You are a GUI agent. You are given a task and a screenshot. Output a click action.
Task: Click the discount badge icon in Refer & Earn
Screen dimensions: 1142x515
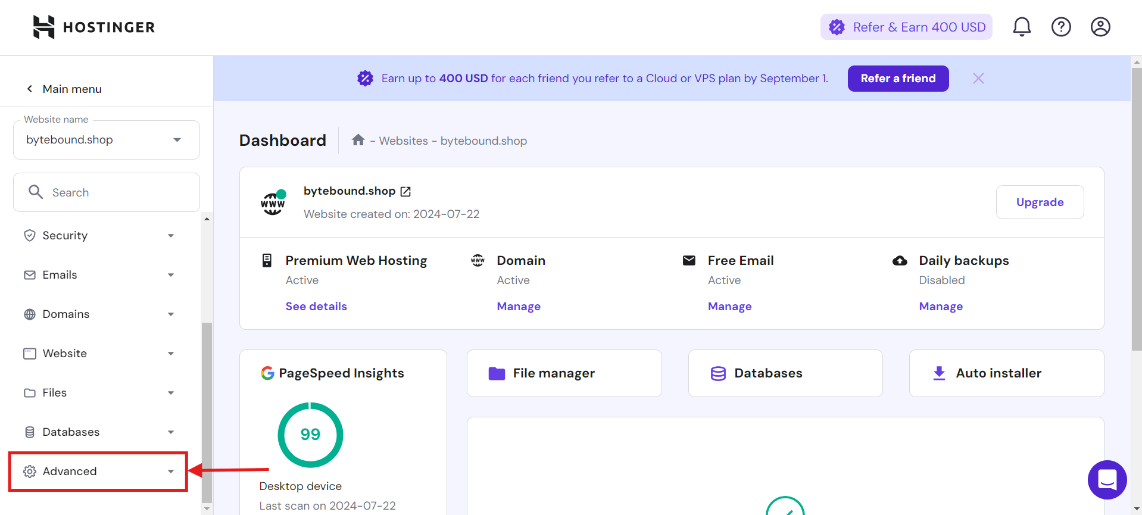(x=837, y=27)
